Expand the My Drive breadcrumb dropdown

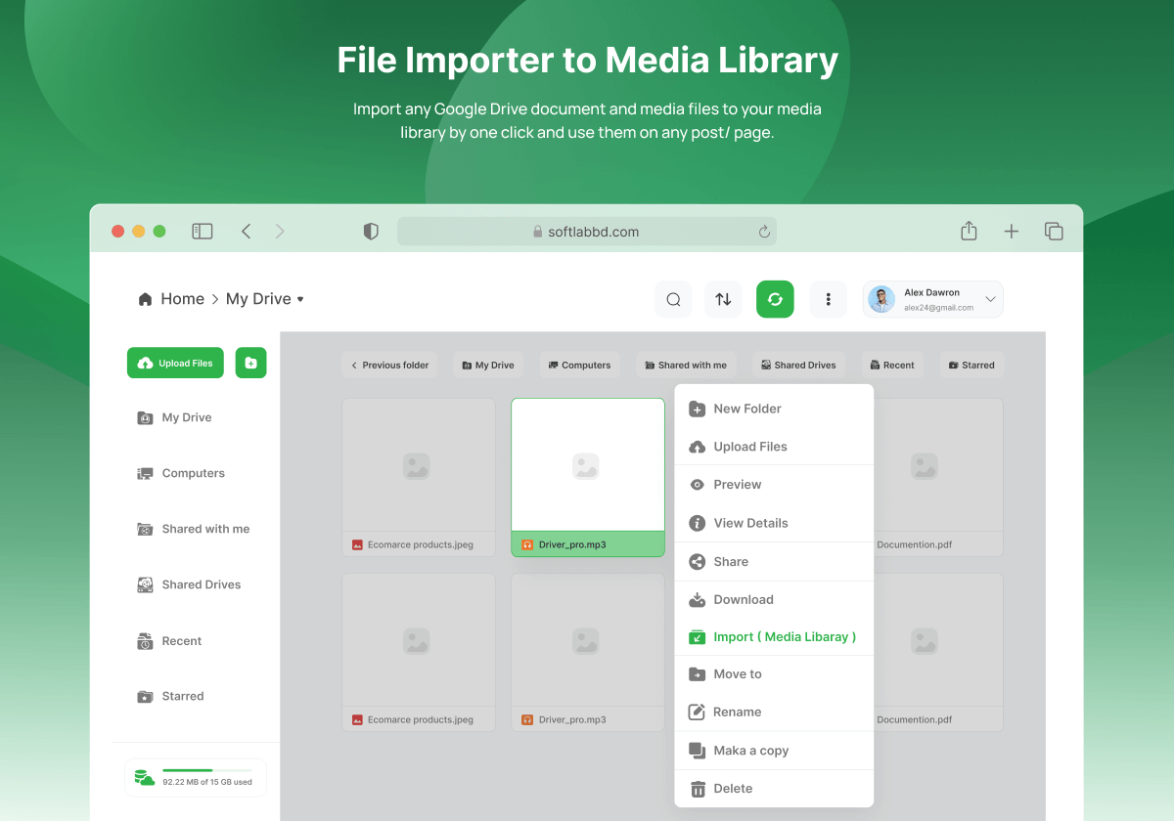pyautogui.click(x=300, y=299)
